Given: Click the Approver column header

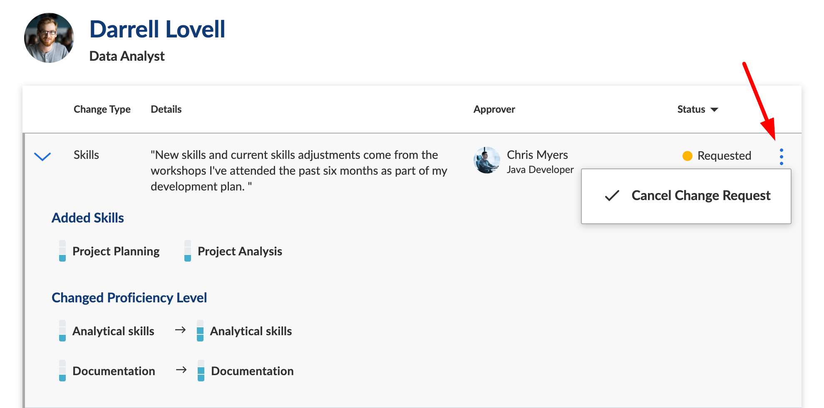Looking at the screenshot, I should coord(494,109).
